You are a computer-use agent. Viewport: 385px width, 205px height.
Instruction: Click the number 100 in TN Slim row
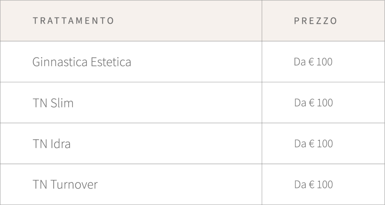click(325, 103)
